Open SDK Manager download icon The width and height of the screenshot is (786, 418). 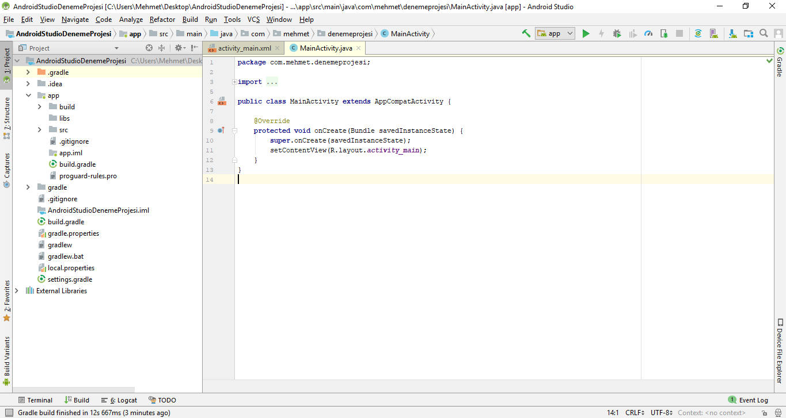(x=732, y=34)
